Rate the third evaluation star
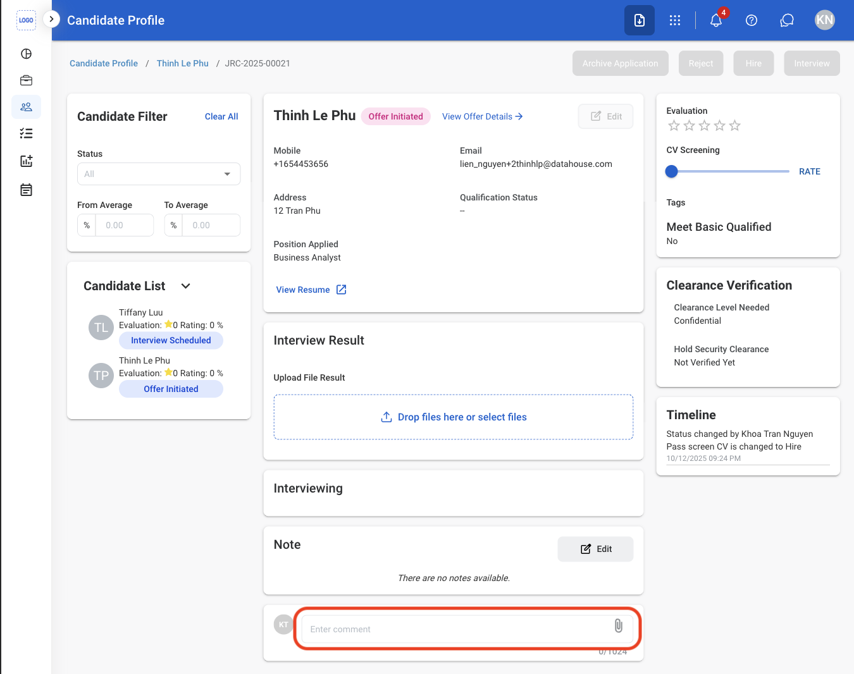854x674 pixels. [704, 126]
